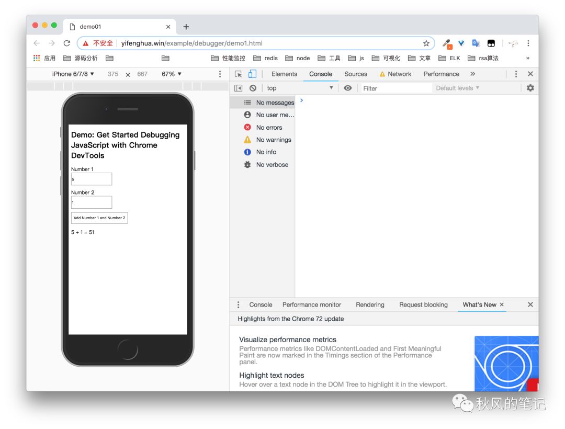Screen dimensions: 565x429
Task: Open device toolbar more options menu
Action: tap(220, 74)
